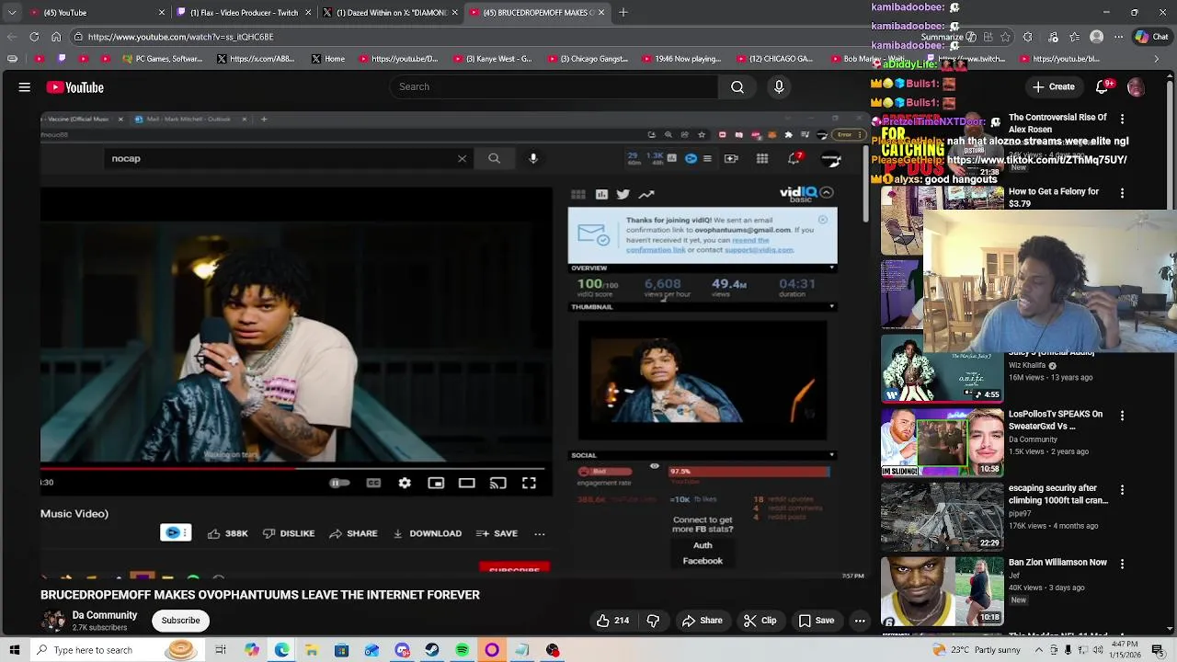Collapse the vidIQ Social section

tap(832, 454)
